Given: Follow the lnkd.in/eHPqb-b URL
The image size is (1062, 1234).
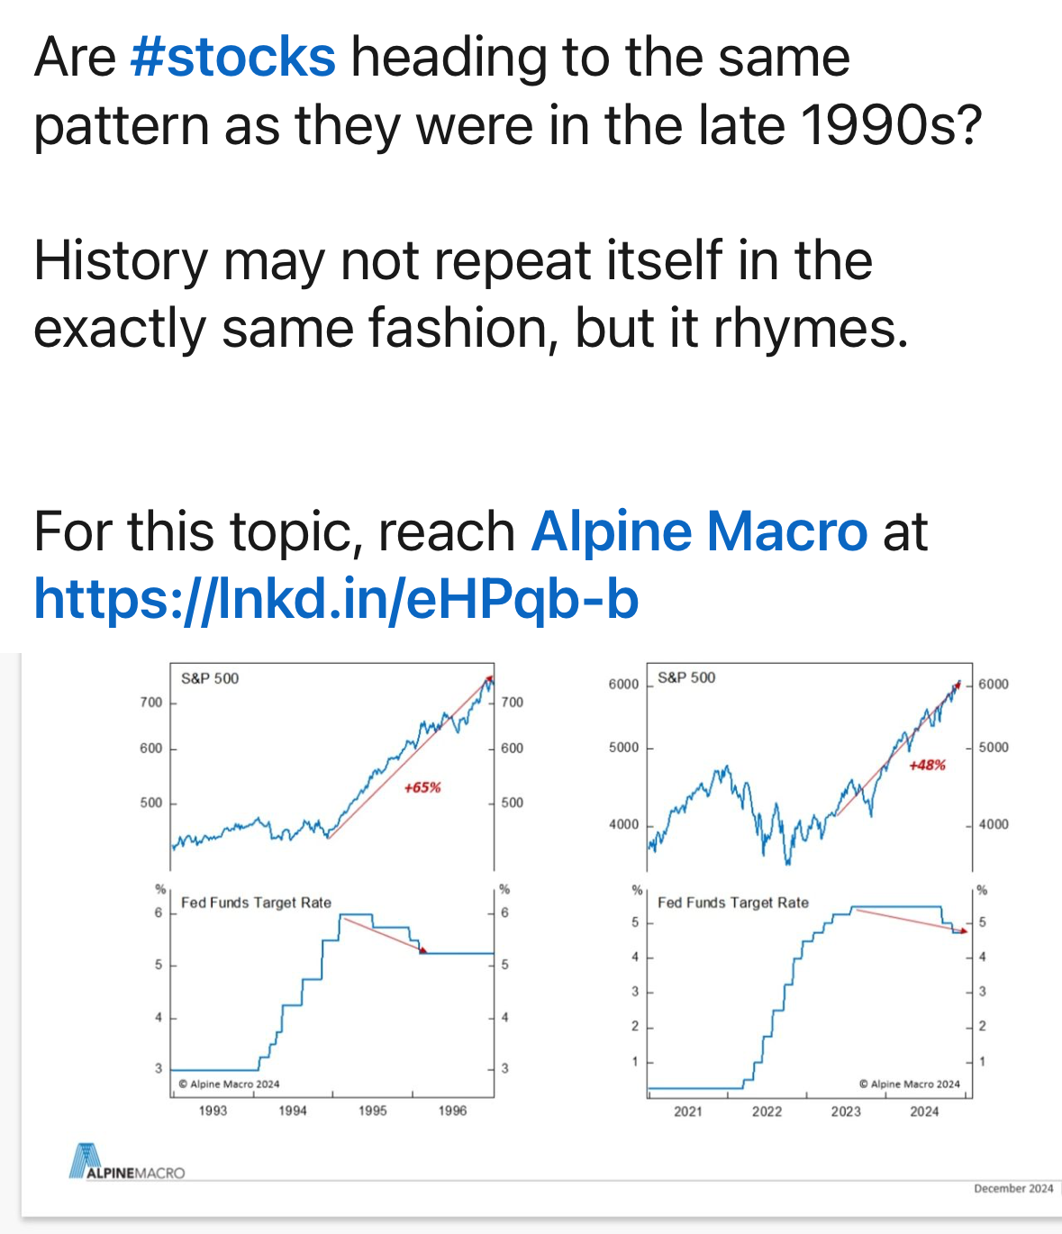Looking at the screenshot, I should (336, 599).
